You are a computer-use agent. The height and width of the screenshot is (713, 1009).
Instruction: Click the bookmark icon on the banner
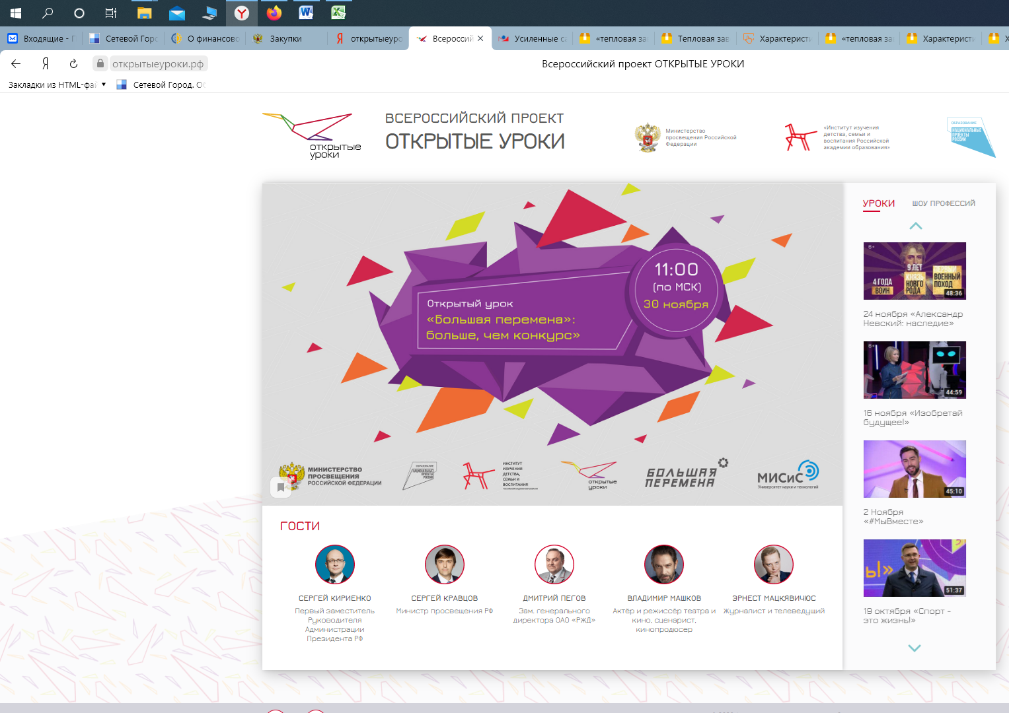point(281,487)
